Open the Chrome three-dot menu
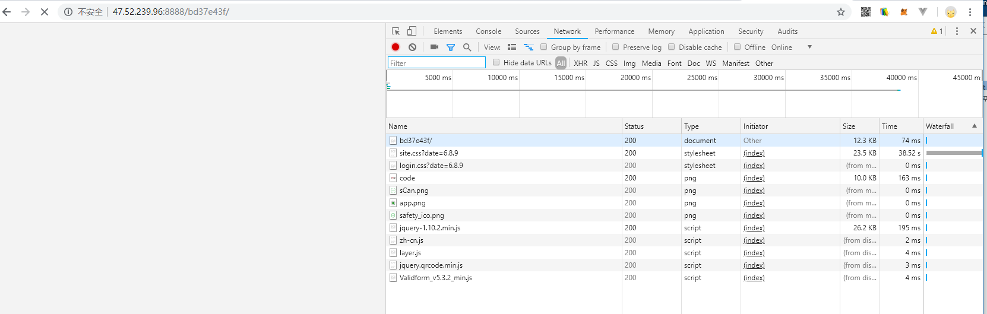Viewport: 987px width, 314px height. [970, 12]
